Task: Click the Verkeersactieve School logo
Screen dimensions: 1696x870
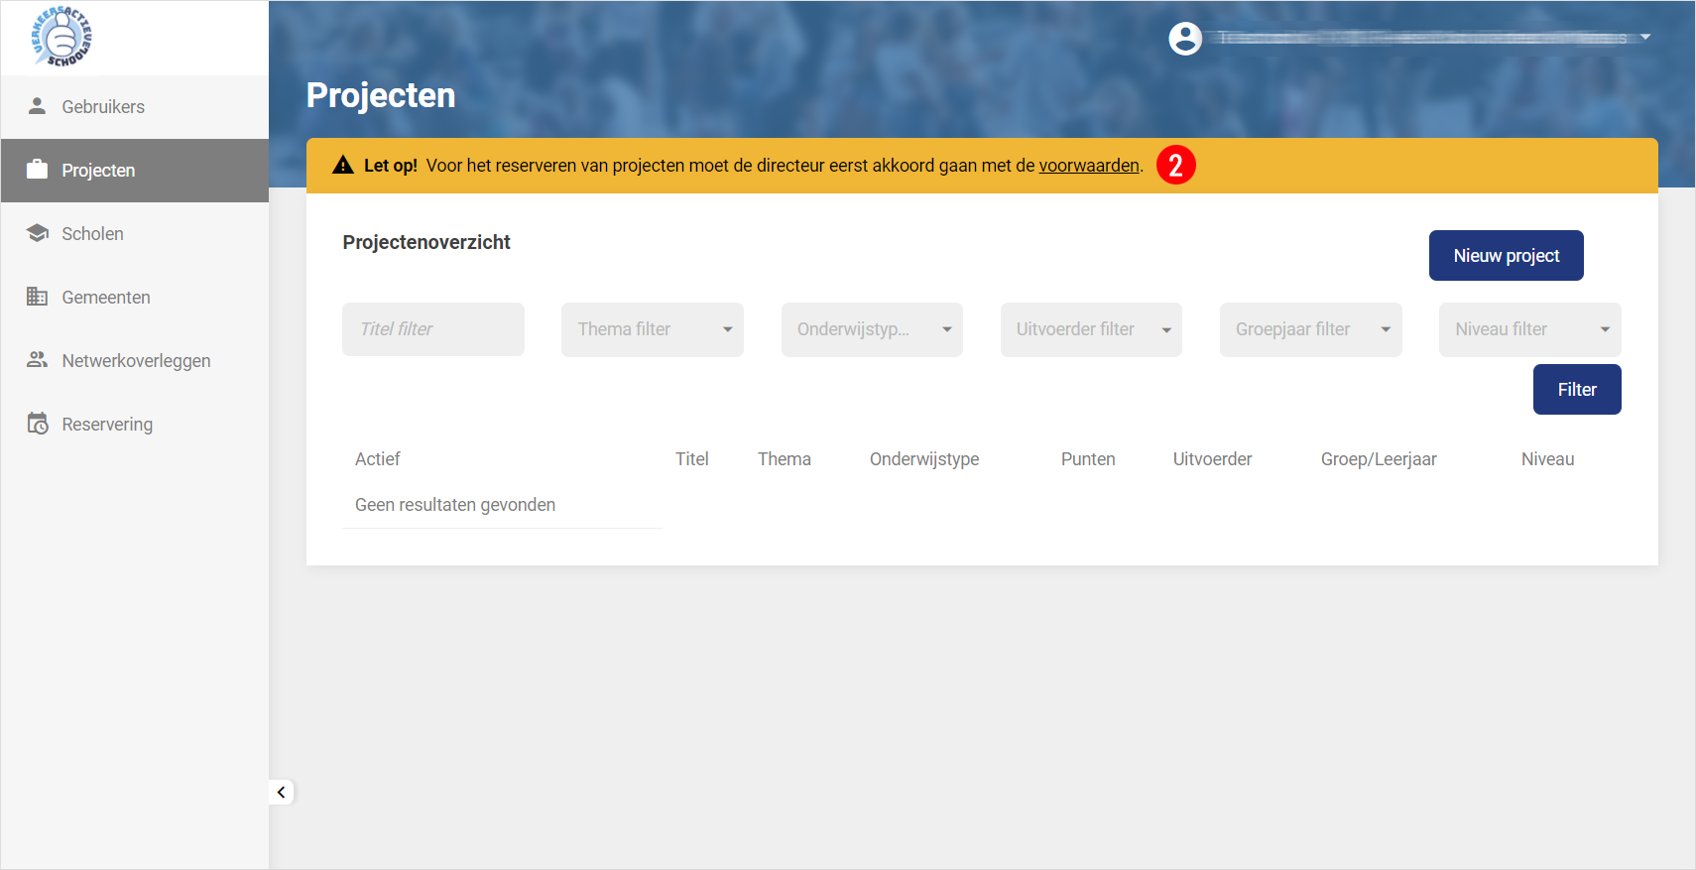Action: (x=61, y=37)
